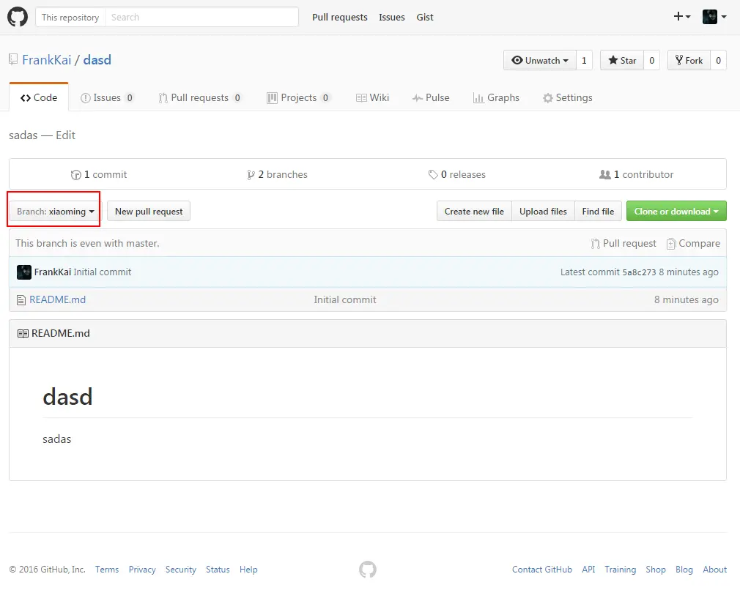The height and width of the screenshot is (593, 740).
Task: Go to GitHub home via Octocat logo
Action: 18,17
